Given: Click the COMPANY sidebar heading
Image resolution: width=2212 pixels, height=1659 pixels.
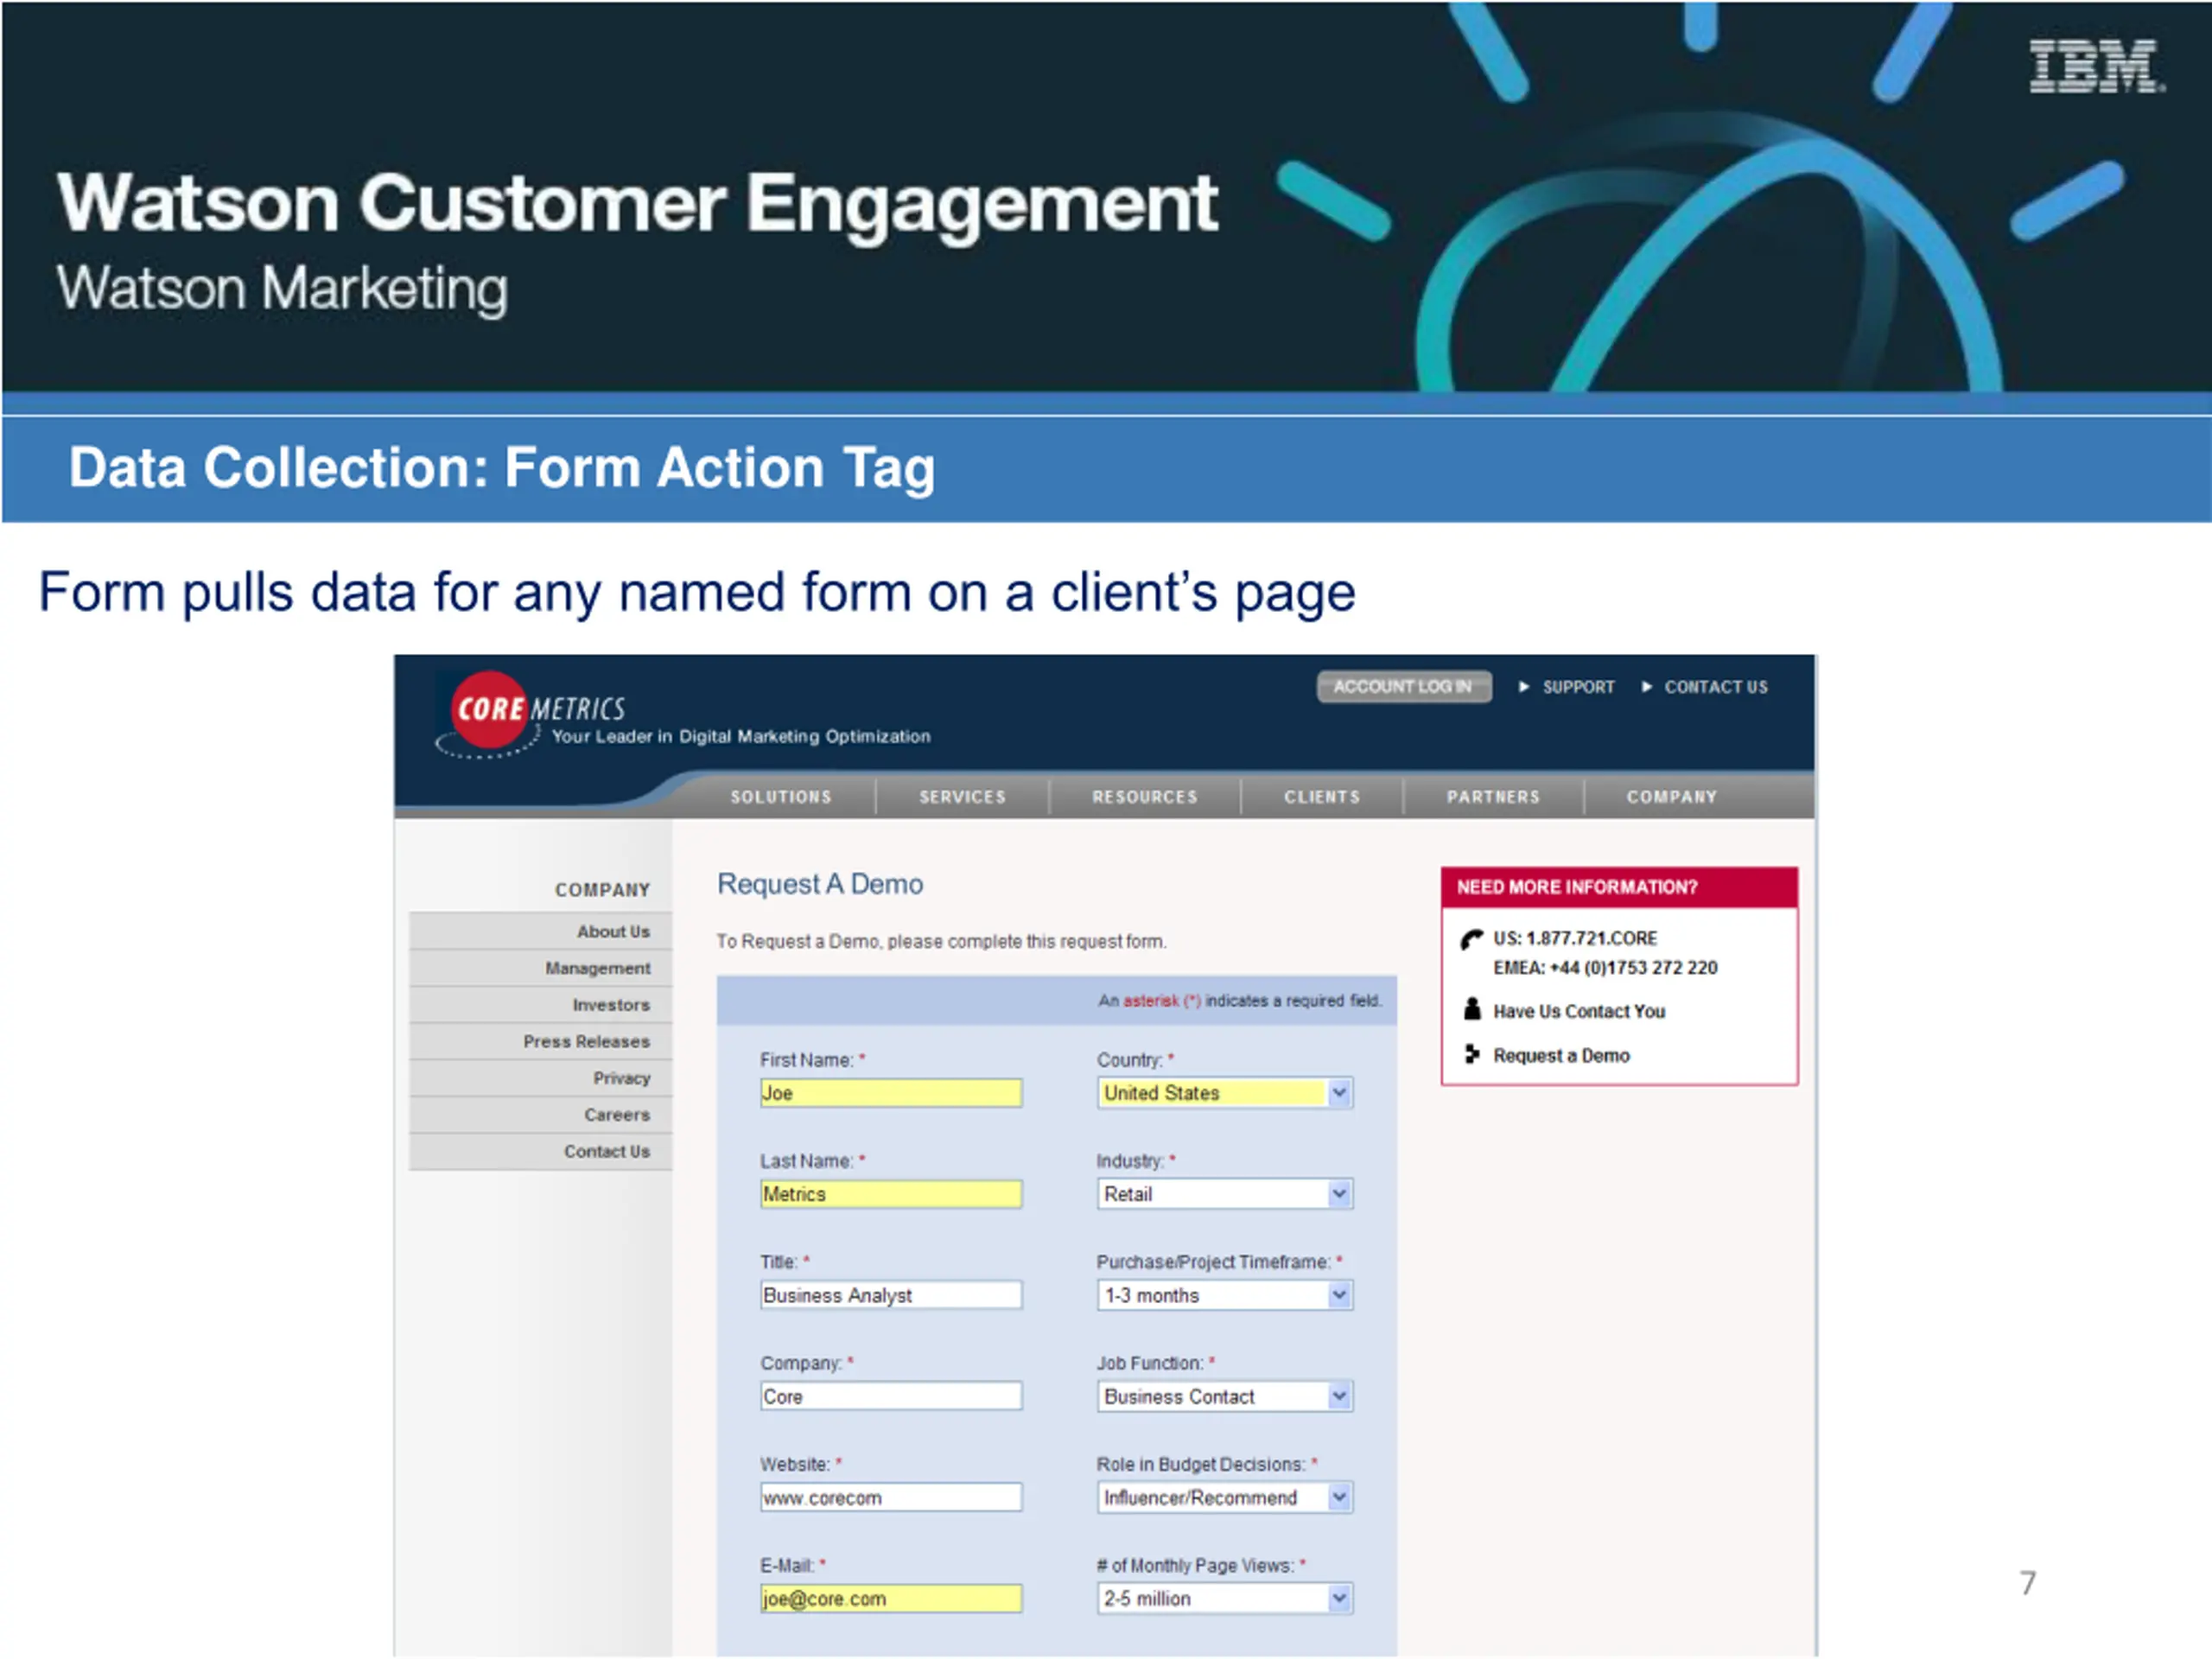Looking at the screenshot, I should click(x=602, y=890).
